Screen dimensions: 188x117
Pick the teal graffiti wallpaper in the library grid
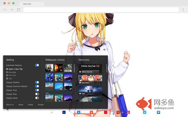[x=59, y=77]
